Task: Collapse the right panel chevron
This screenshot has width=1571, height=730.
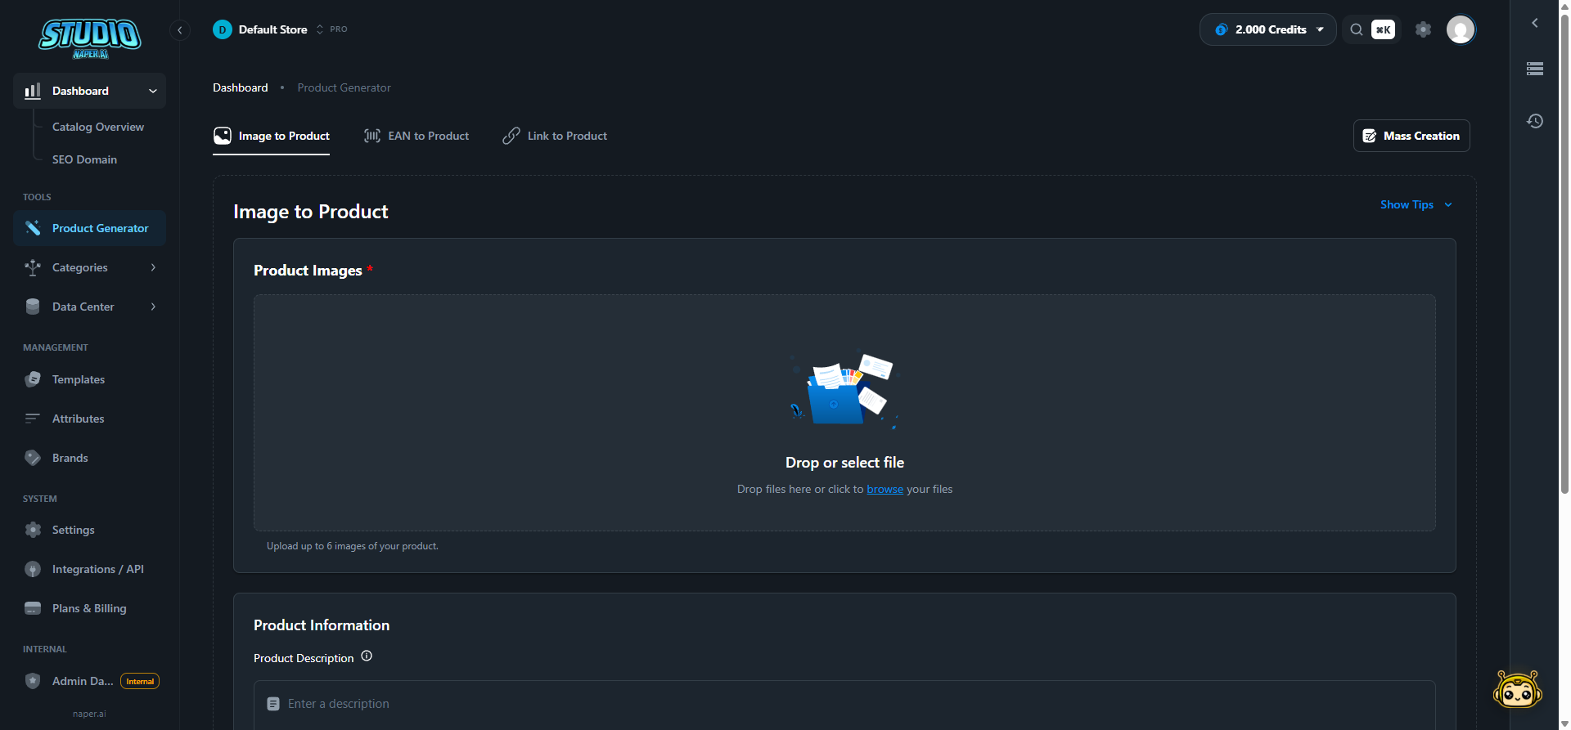Action: pyautogui.click(x=1535, y=23)
